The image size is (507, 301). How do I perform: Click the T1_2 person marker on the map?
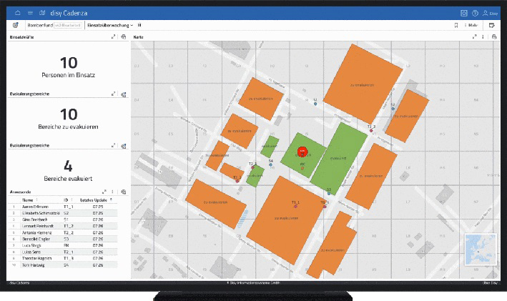coord(371,131)
